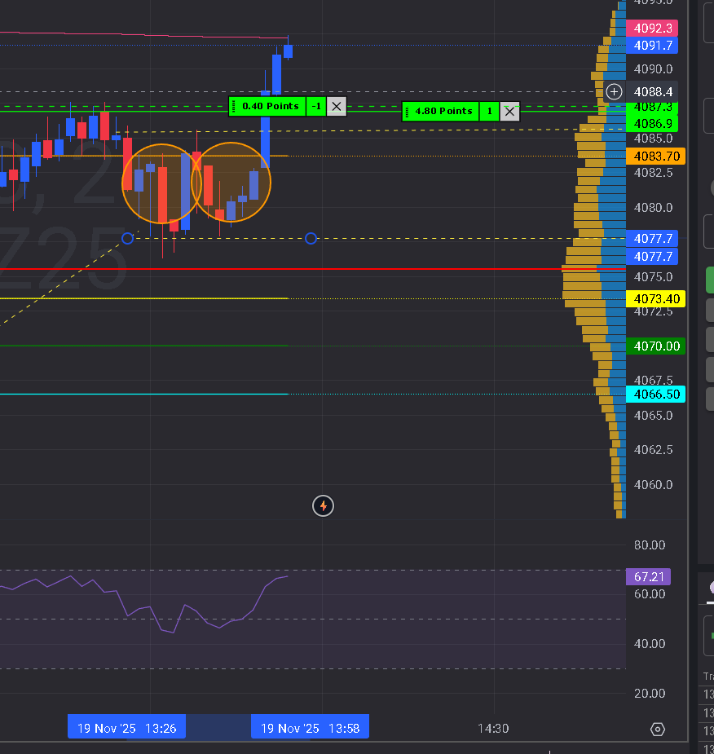Click the green 4070.00 price level label
714x754 pixels.
point(656,346)
